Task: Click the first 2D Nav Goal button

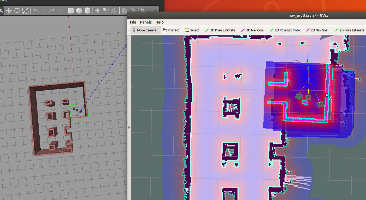Action: pos(252,30)
